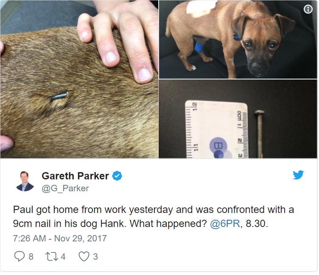319x275 pixels.
Task: Open the photo of Hank the dog
Action: [238, 40]
